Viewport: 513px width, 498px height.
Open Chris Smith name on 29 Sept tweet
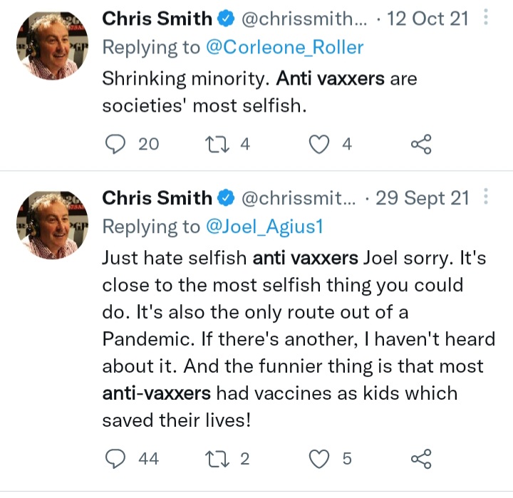pyautogui.click(x=157, y=198)
